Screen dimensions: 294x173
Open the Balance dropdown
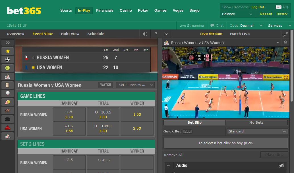tap(237, 14)
